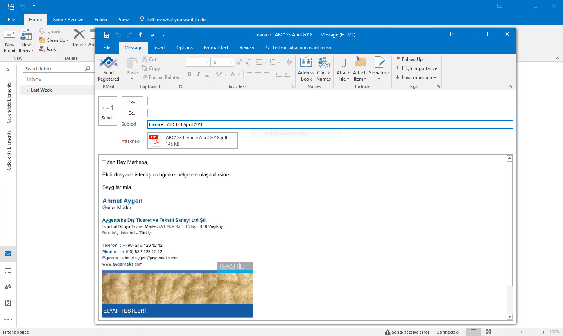The width and height of the screenshot is (563, 336).
Task: Switch to the Options tab
Action: click(185, 48)
